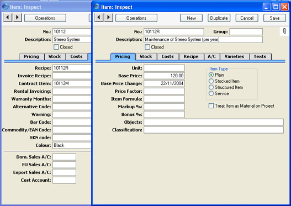Click the Colour field containing Black
Image resolution: width=291 pixels, height=206 pixels.
point(72,145)
